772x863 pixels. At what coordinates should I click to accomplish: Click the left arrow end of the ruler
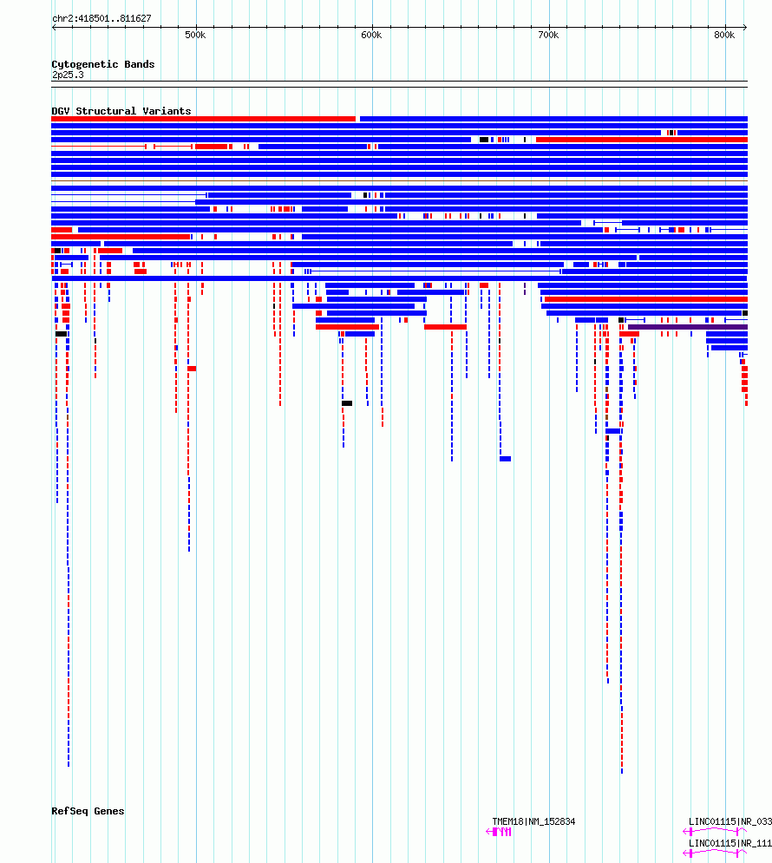click(x=54, y=27)
